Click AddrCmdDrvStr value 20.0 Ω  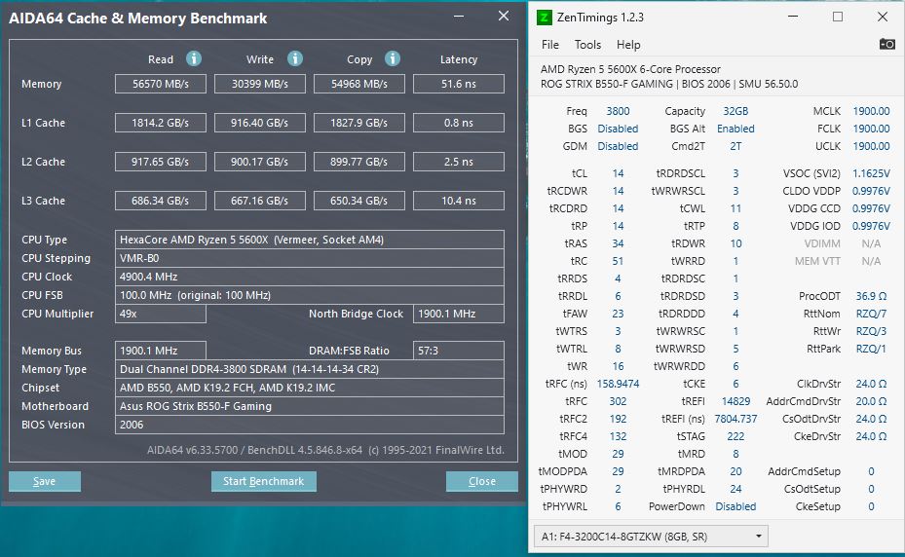tap(871, 401)
